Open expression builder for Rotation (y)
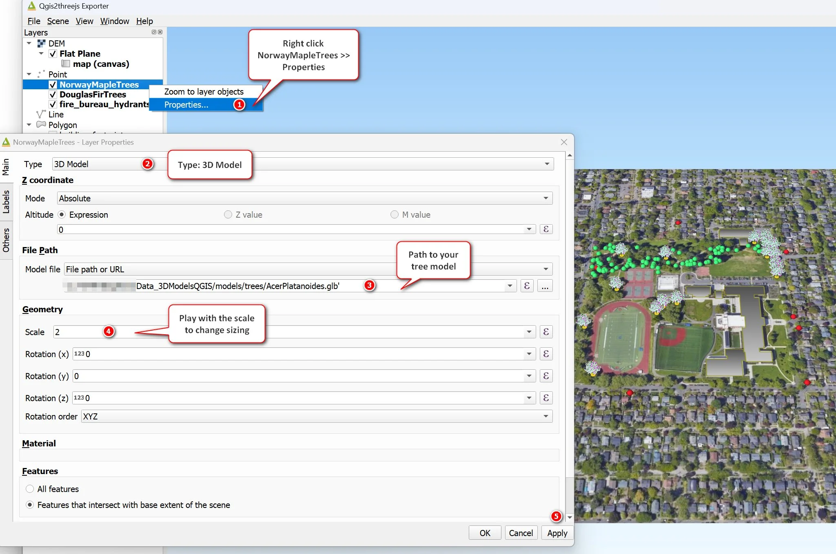836x554 pixels. [546, 375]
